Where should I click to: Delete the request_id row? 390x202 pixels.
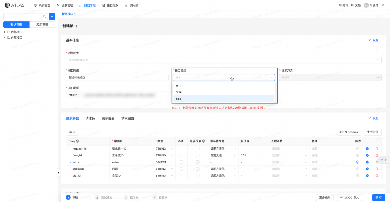coord(377,149)
